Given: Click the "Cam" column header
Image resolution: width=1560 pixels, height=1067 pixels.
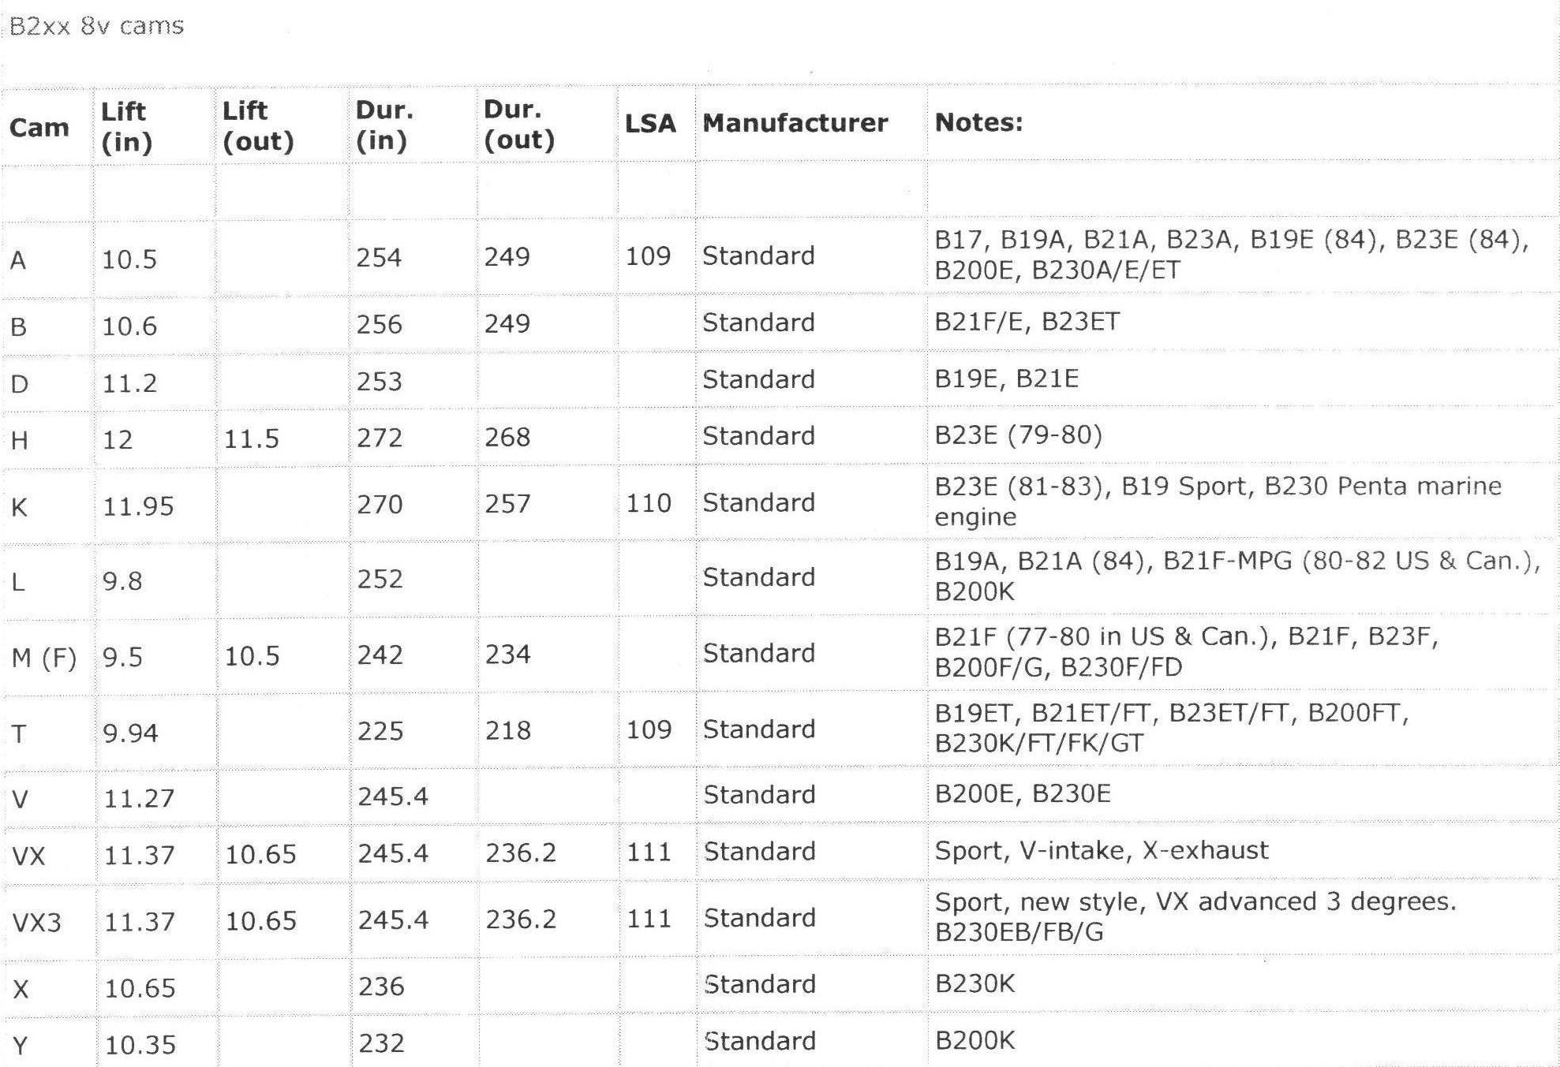Looking at the screenshot, I should click(x=39, y=128).
